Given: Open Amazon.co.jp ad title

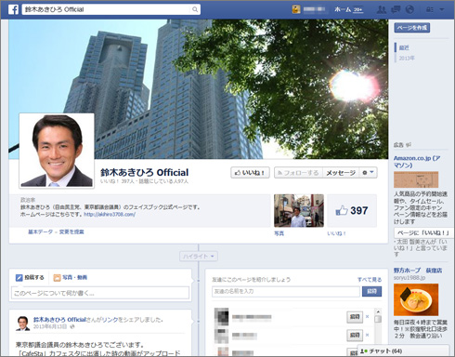Looking at the screenshot, I should [x=417, y=162].
